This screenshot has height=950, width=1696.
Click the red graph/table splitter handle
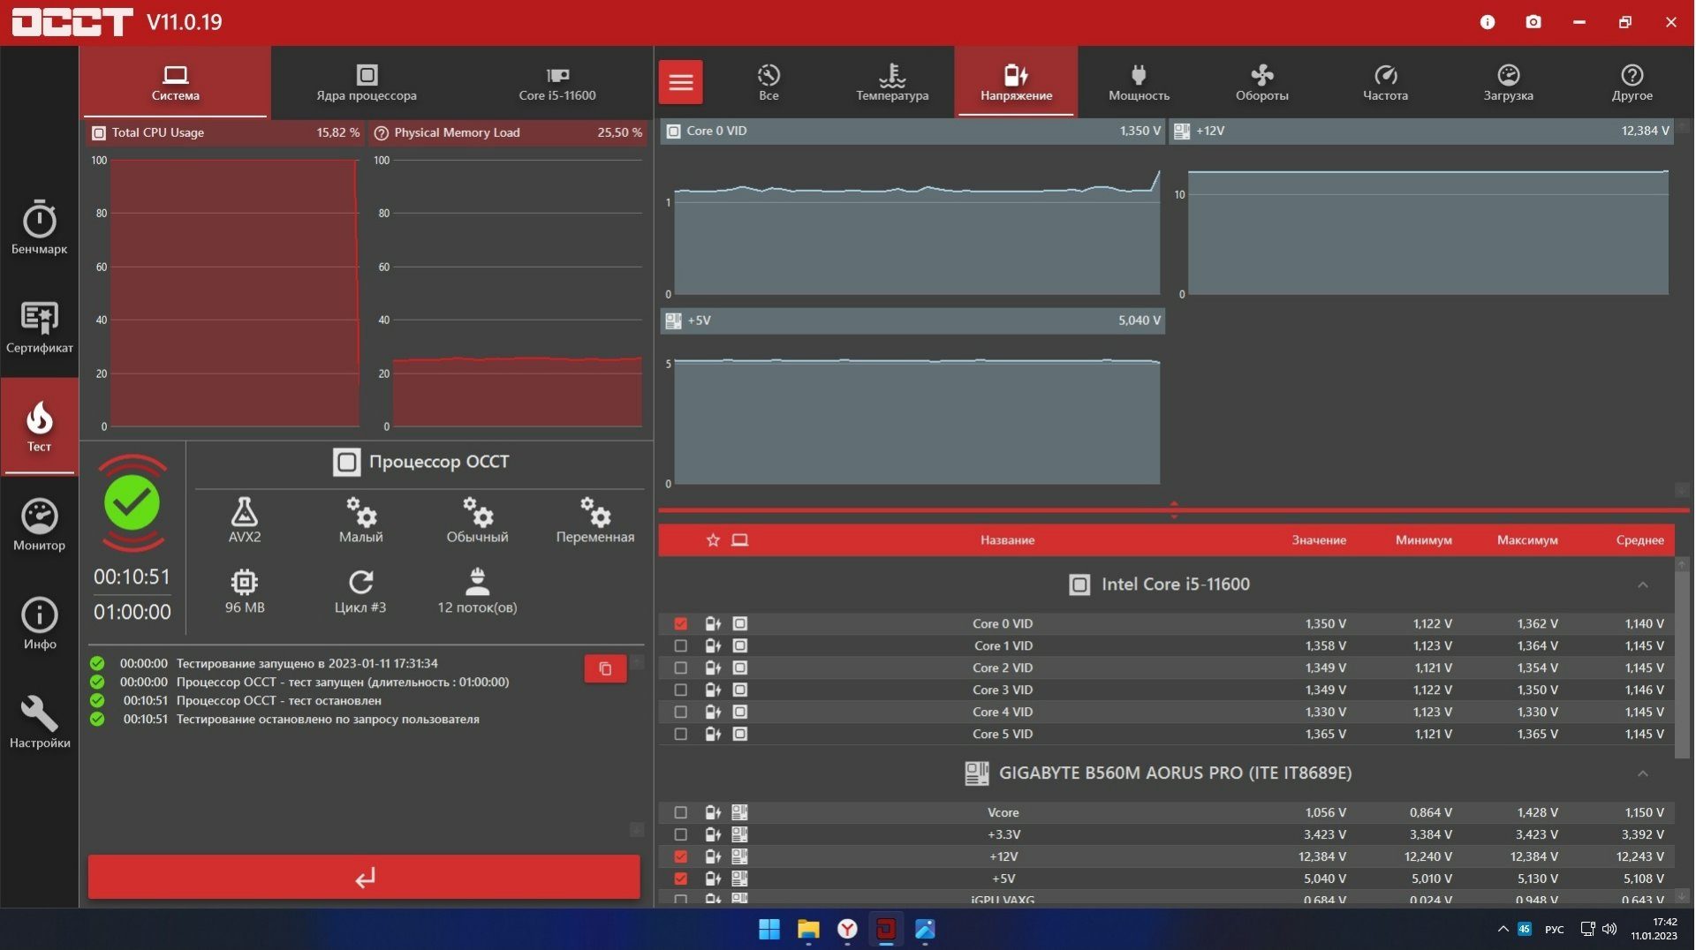point(1174,509)
